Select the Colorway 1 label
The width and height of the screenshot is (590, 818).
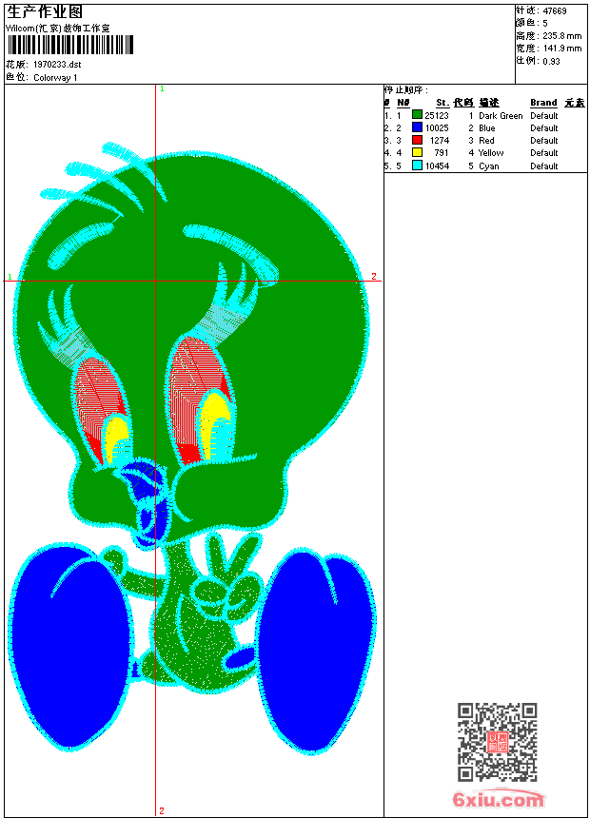click(x=55, y=78)
